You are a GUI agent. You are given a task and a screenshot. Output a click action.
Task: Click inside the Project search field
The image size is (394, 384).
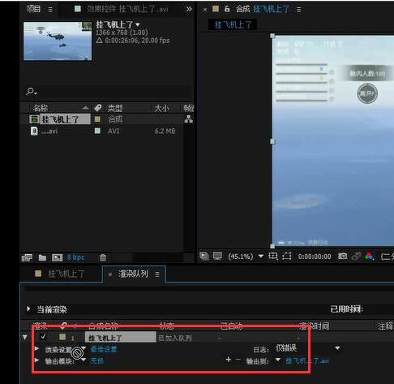(108, 91)
